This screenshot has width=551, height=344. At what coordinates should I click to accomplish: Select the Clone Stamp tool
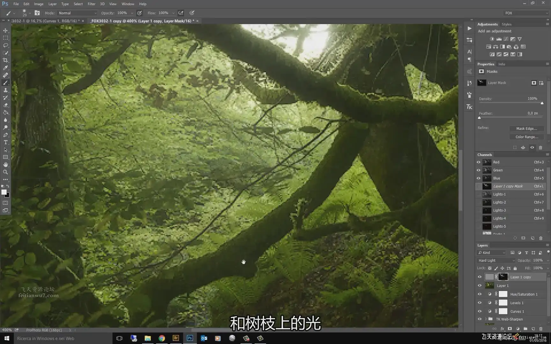click(5, 90)
